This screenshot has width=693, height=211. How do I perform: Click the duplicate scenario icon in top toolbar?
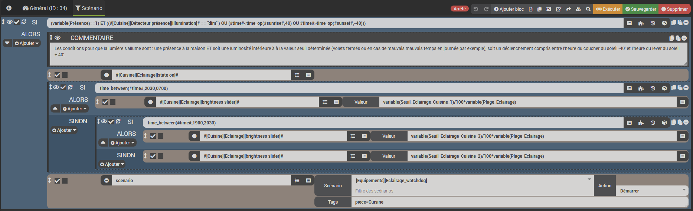pos(539,9)
